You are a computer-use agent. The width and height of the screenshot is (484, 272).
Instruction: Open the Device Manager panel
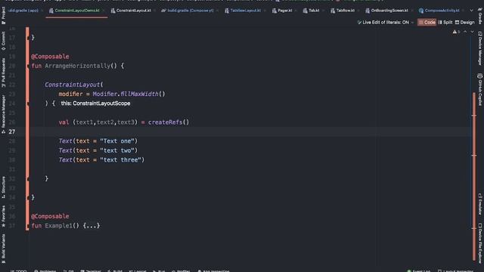[x=480, y=48]
